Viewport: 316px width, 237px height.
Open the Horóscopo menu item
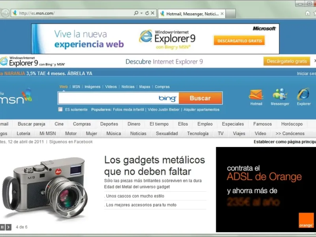click(x=292, y=124)
